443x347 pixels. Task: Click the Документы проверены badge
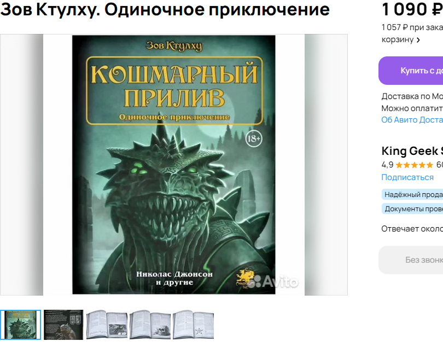click(412, 209)
